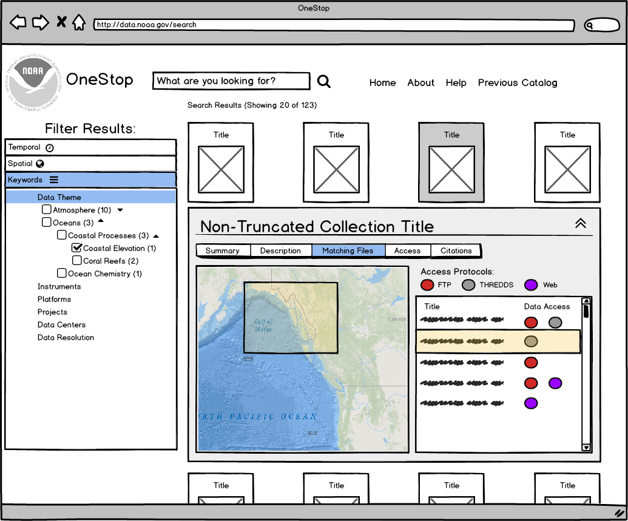Visit the Previous Catalog link
Viewport: 628px width, 521px height.
click(x=517, y=82)
